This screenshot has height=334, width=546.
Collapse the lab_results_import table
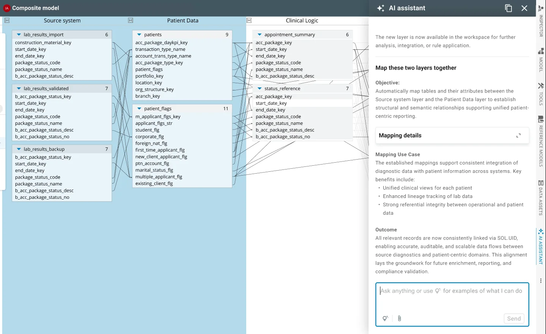[19, 35]
